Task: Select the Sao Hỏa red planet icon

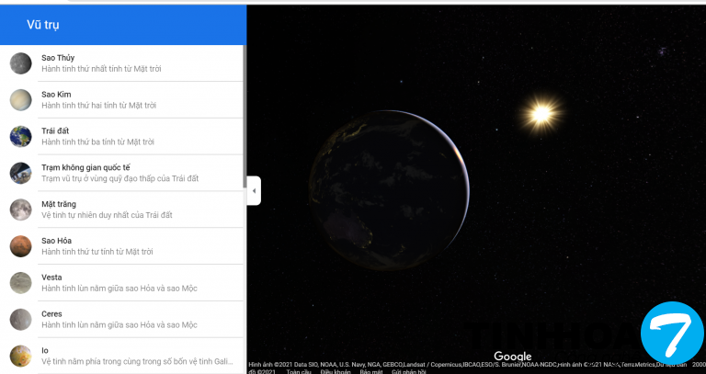Action: (x=20, y=245)
